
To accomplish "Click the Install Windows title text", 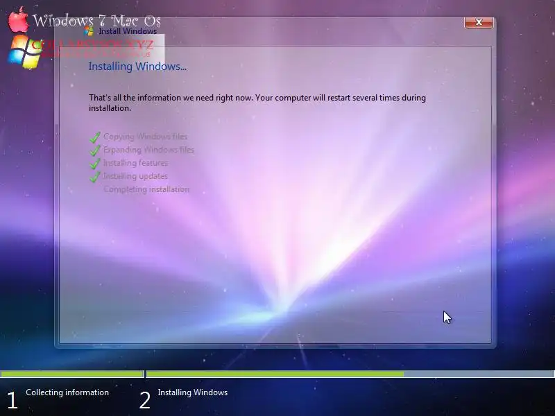I will tap(128, 31).
